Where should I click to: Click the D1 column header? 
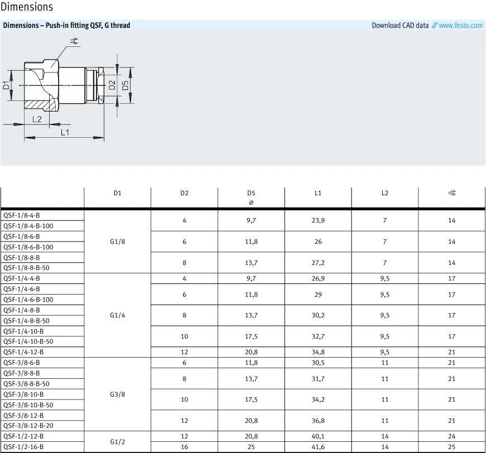pyautogui.click(x=118, y=193)
